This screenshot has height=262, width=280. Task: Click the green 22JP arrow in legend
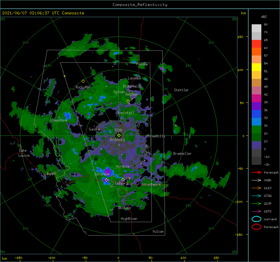256,203
